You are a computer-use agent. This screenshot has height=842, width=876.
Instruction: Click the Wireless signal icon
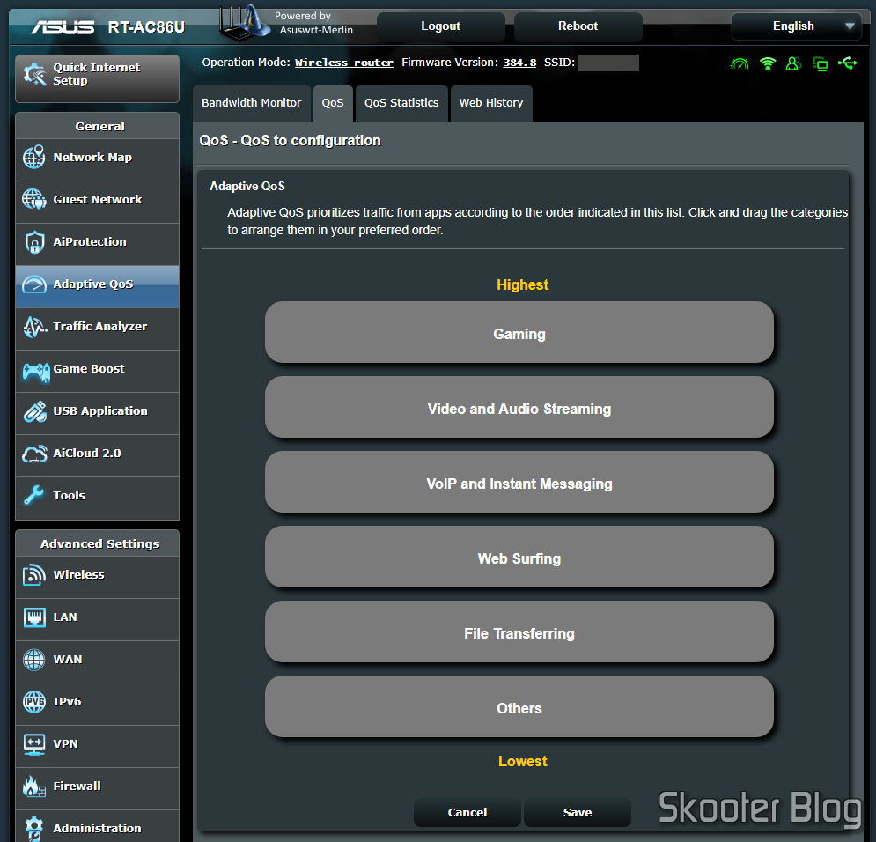point(34,574)
